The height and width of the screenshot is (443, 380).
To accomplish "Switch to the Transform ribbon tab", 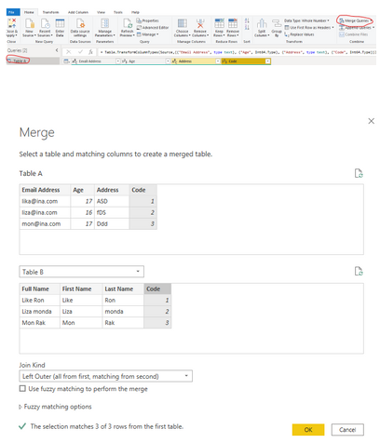I will 50,12.
